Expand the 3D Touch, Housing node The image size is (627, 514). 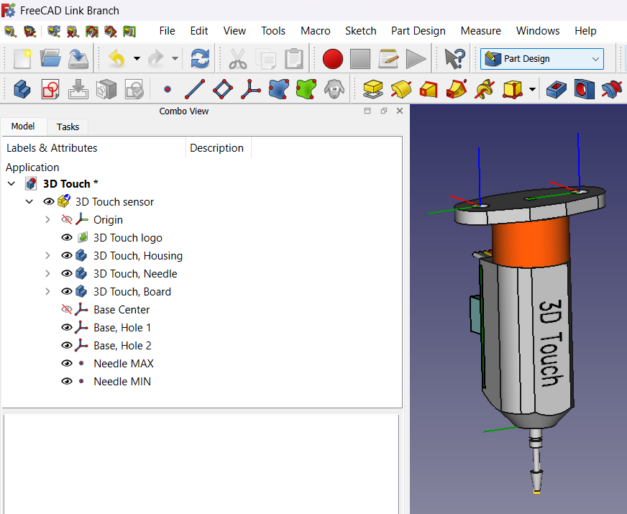pos(47,255)
